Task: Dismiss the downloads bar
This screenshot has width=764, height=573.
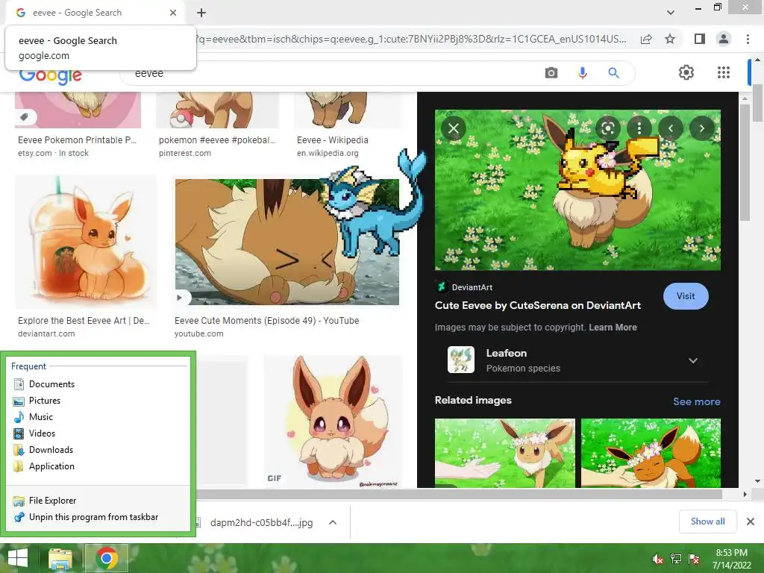Action: 751,522
